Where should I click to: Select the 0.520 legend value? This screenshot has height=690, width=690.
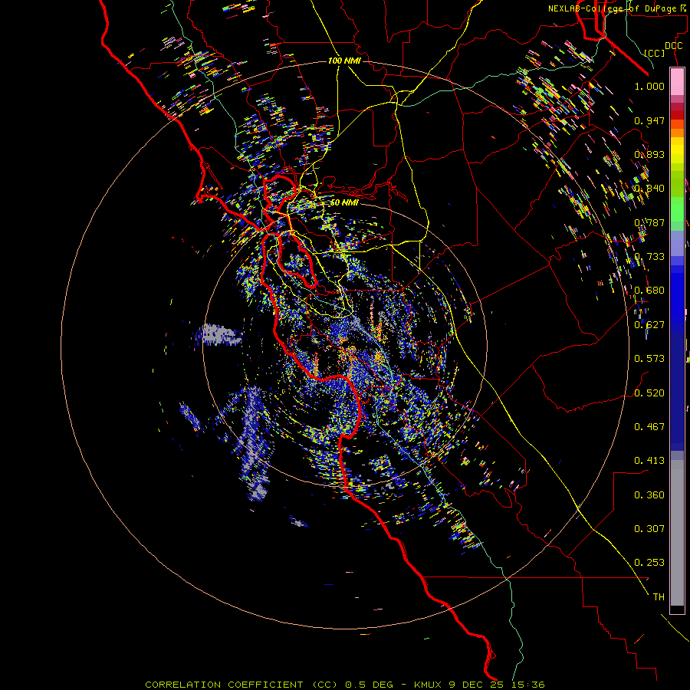click(649, 393)
